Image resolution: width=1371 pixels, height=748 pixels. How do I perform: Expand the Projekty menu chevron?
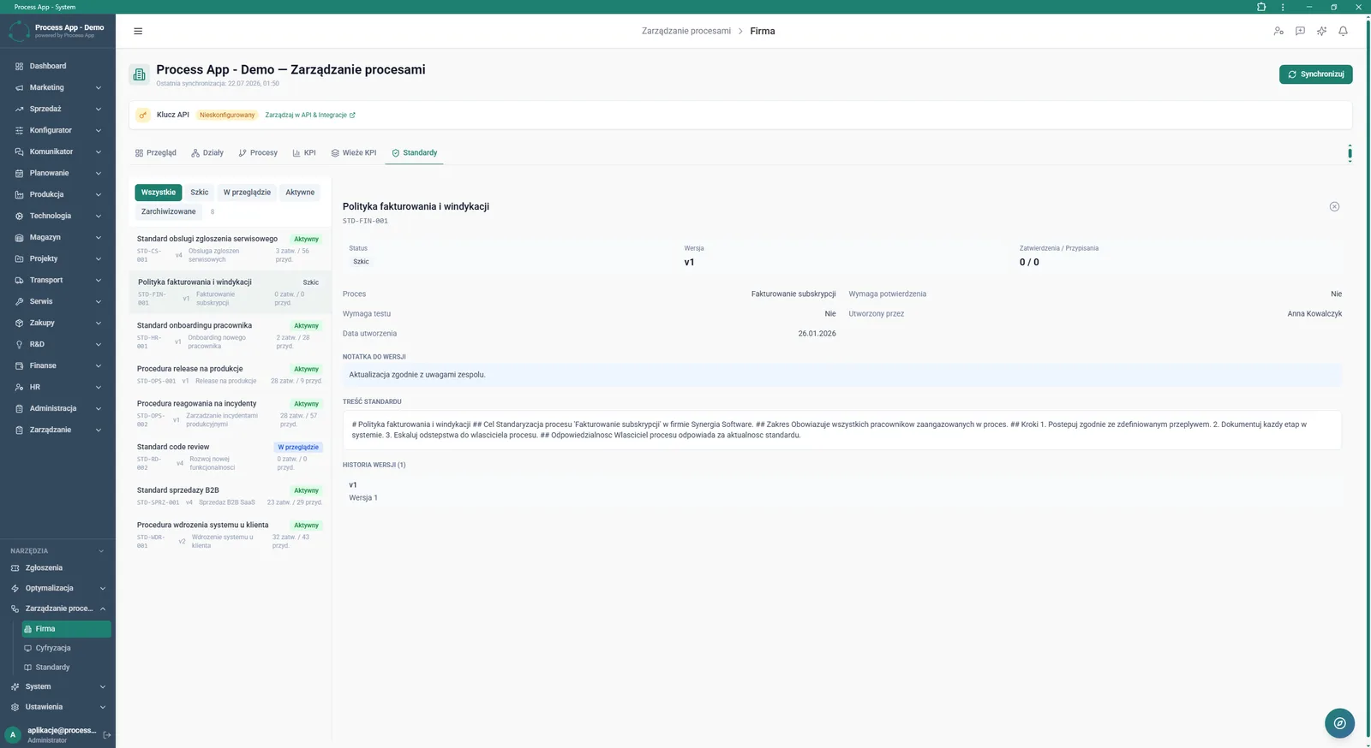99,258
